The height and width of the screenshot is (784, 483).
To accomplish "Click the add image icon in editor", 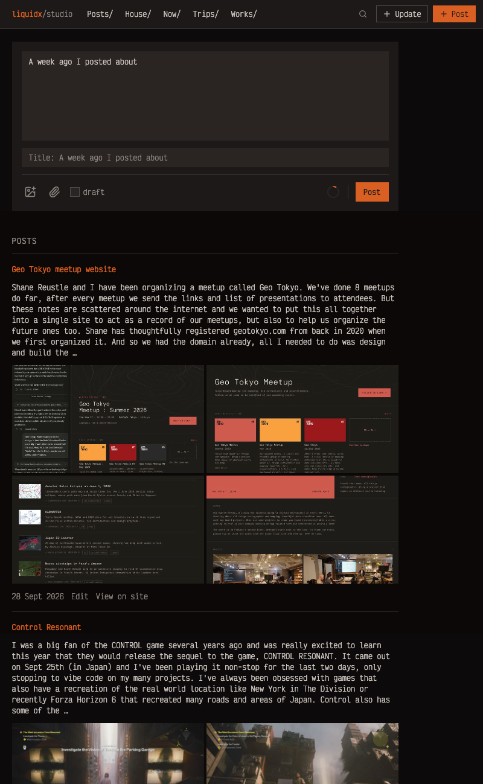I will (x=30, y=192).
